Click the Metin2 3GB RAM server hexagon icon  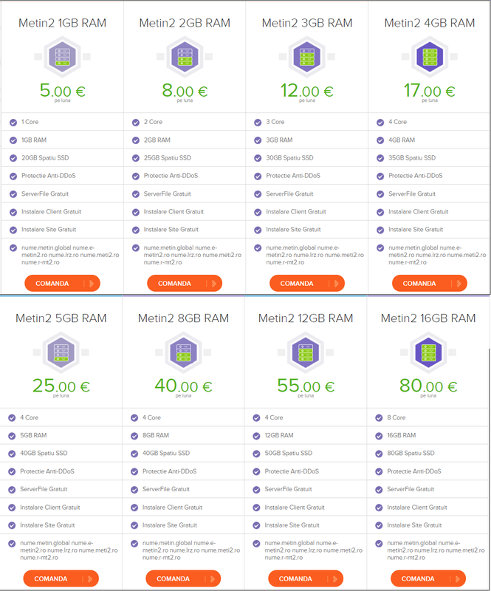(x=307, y=57)
